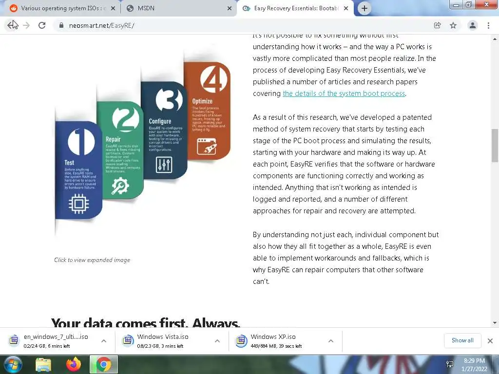The height and width of the screenshot is (374, 499).
Task: Click the Windows Vista.iso progress text
Action: tap(160, 346)
